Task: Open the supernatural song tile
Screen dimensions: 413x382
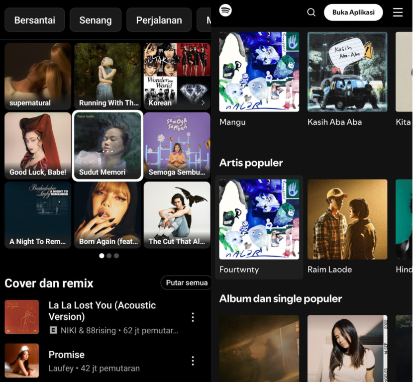Action: [38, 76]
